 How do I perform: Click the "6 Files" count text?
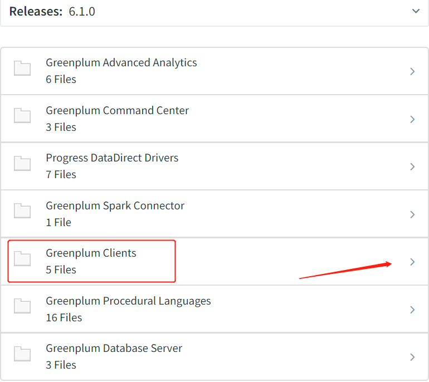pos(61,80)
